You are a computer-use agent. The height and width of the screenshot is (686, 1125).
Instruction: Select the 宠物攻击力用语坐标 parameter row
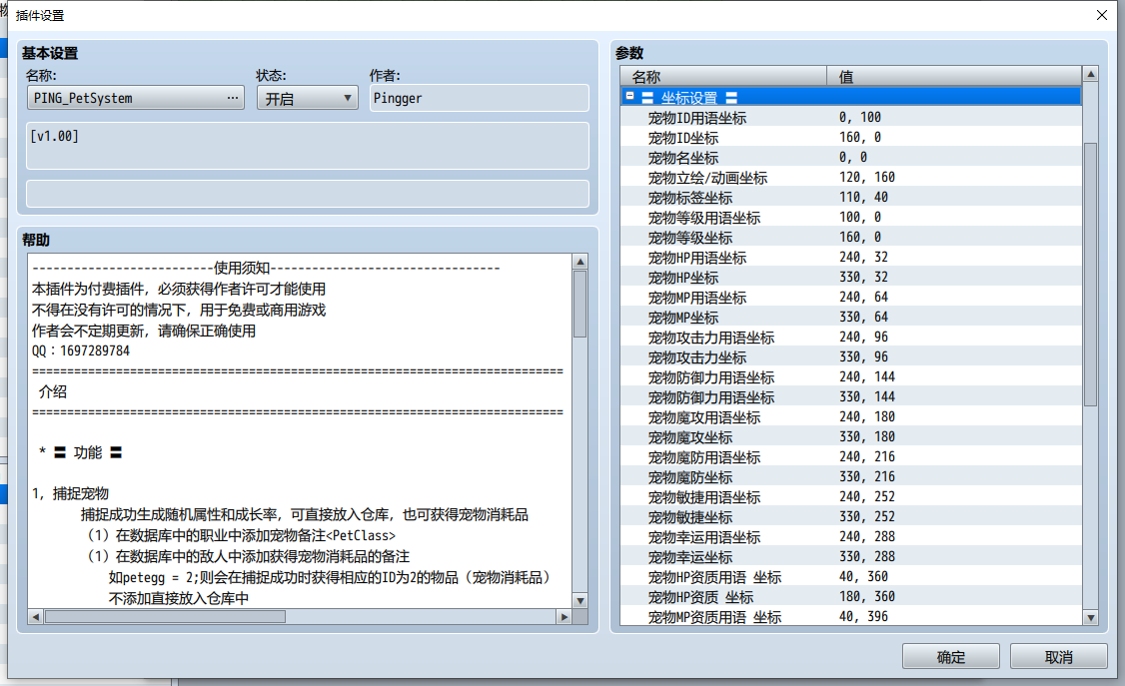[851, 339]
